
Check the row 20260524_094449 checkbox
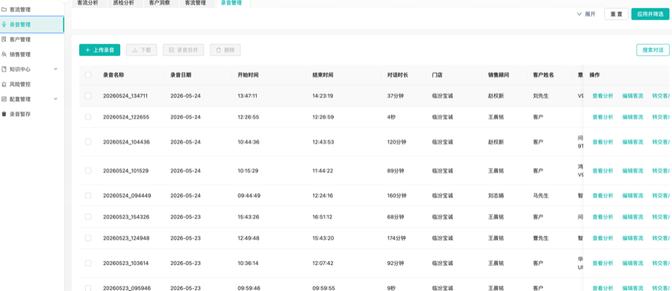click(88, 195)
